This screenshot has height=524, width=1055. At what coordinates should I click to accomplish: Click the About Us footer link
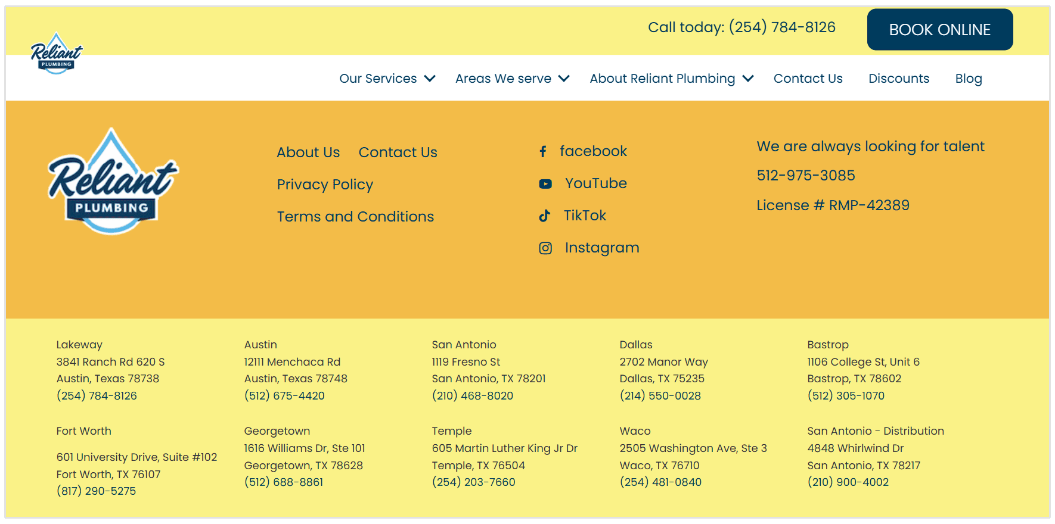pos(308,152)
